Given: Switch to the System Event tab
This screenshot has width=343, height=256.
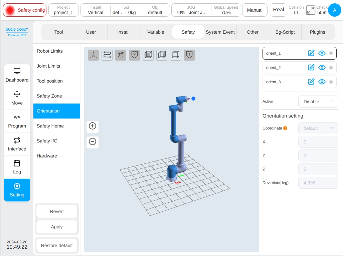Looking at the screenshot, I should pos(220,32).
